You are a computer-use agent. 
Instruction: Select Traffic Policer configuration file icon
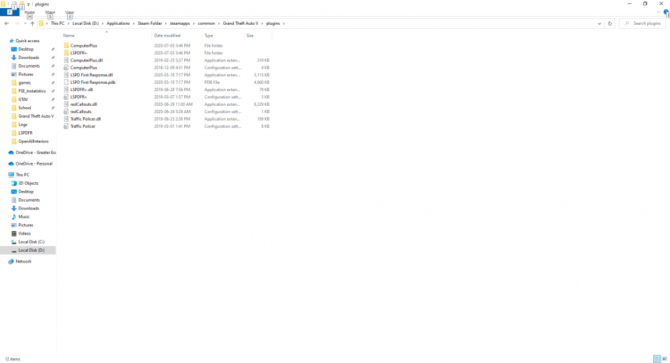click(66, 127)
